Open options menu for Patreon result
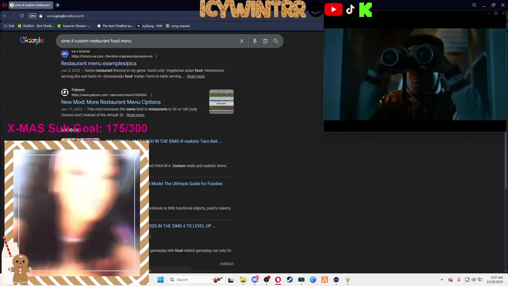The image size is (508, 286). [151, 95]
